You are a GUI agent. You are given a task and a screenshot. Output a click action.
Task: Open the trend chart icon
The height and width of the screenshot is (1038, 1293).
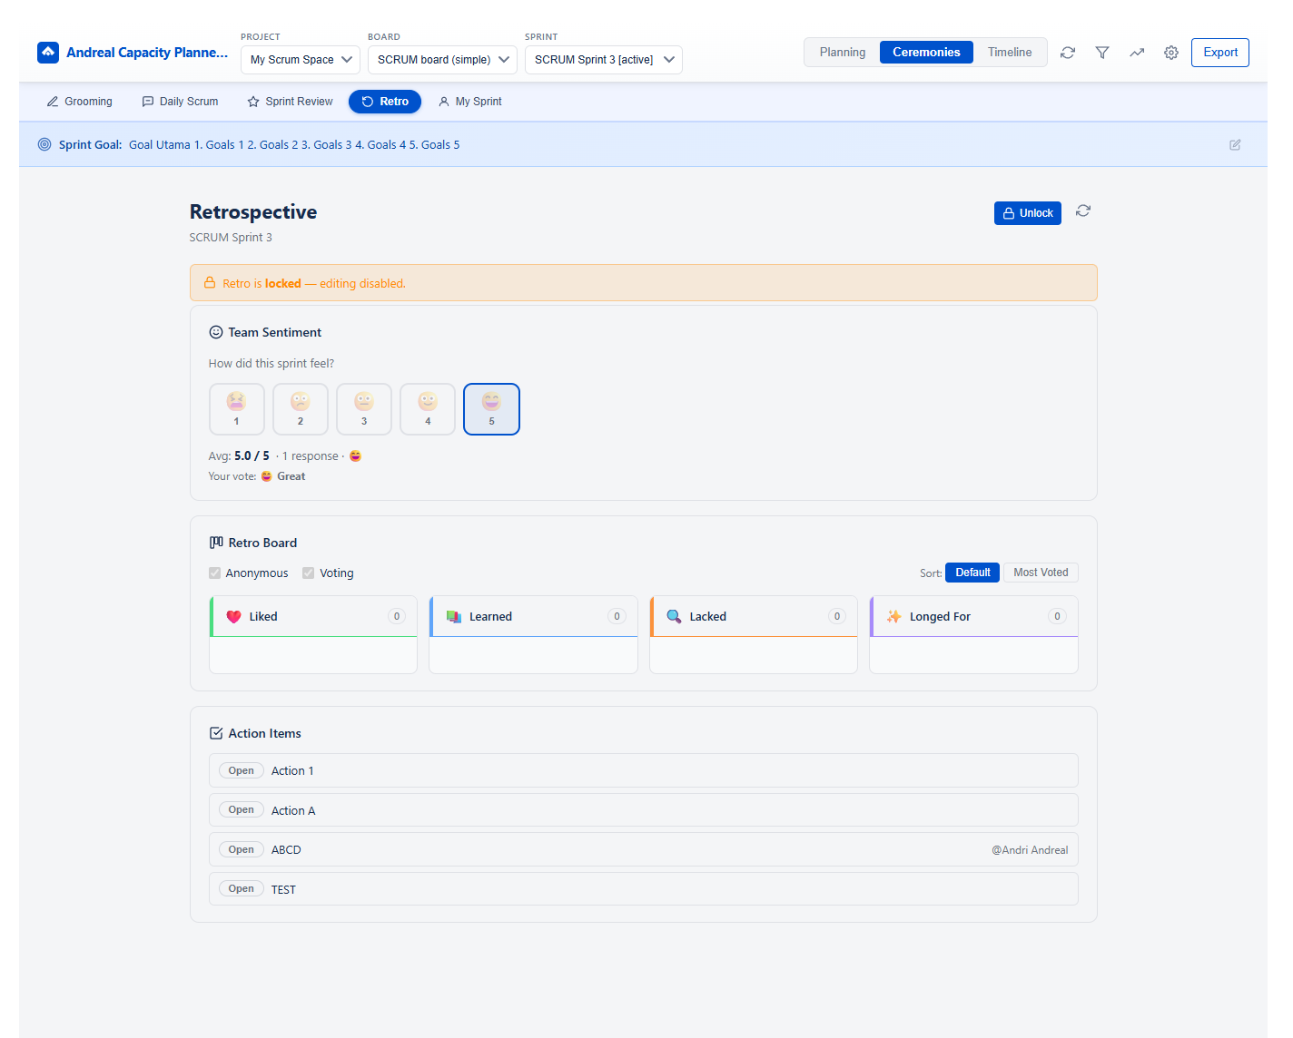[x=1137, y=53]
